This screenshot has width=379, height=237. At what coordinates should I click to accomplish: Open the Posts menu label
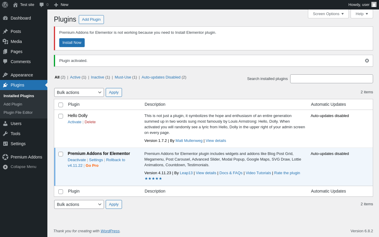[16, 31]
